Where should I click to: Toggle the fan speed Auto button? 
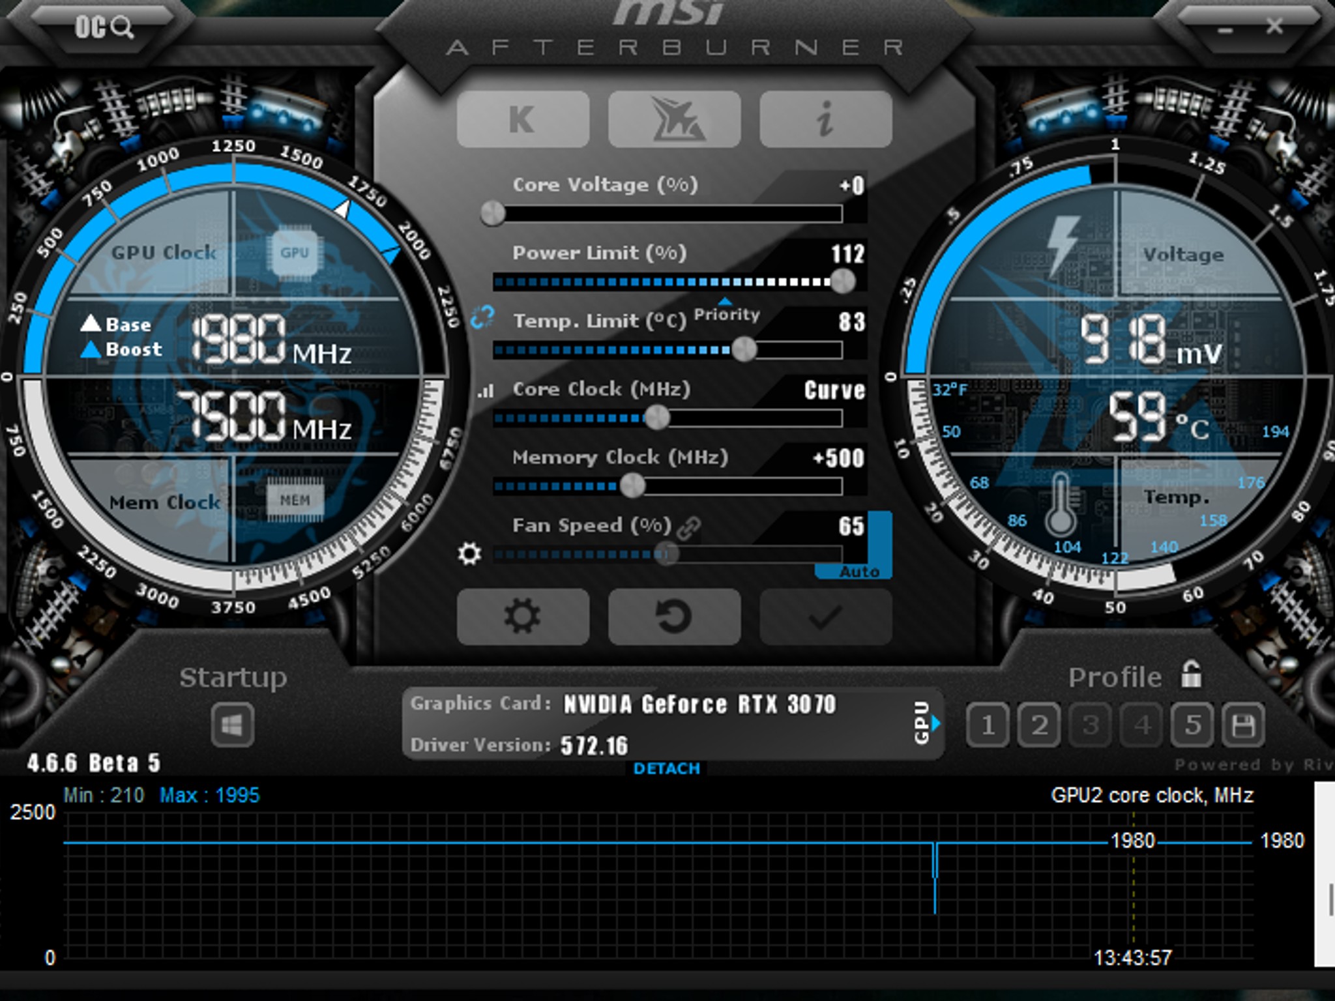pos(859,572)
